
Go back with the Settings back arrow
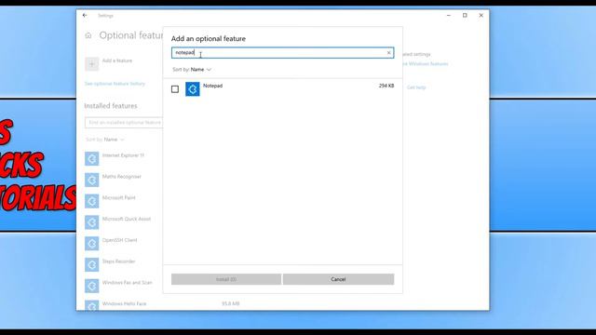pyautogui.click(x=85, y=16)
